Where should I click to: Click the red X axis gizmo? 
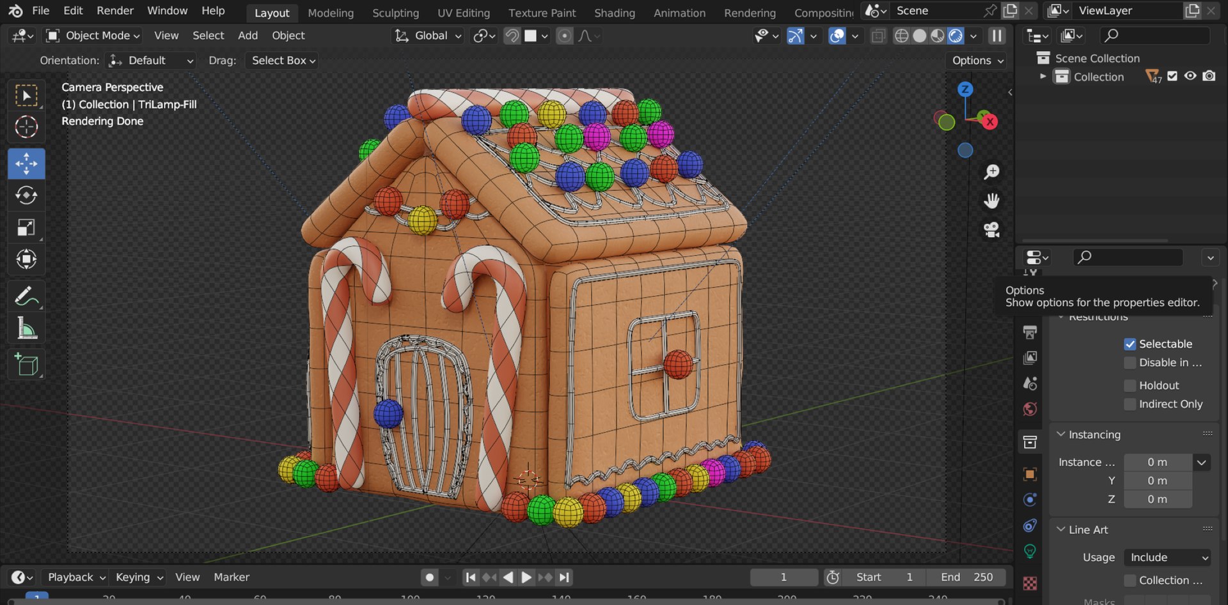point(989,121)
